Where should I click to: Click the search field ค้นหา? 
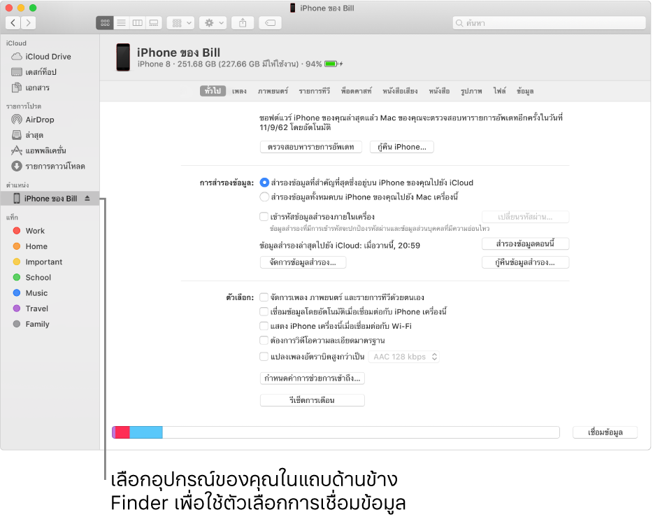coord(549,23)
